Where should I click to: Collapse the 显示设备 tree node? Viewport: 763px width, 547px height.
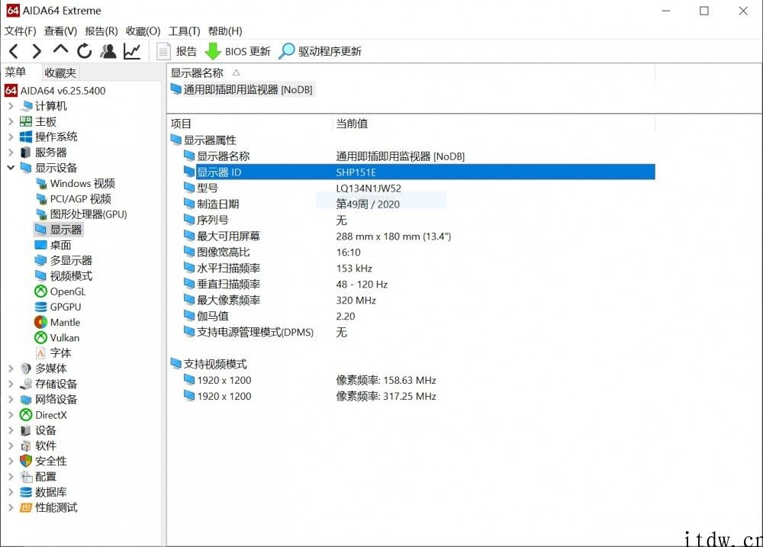click(11, 168)
